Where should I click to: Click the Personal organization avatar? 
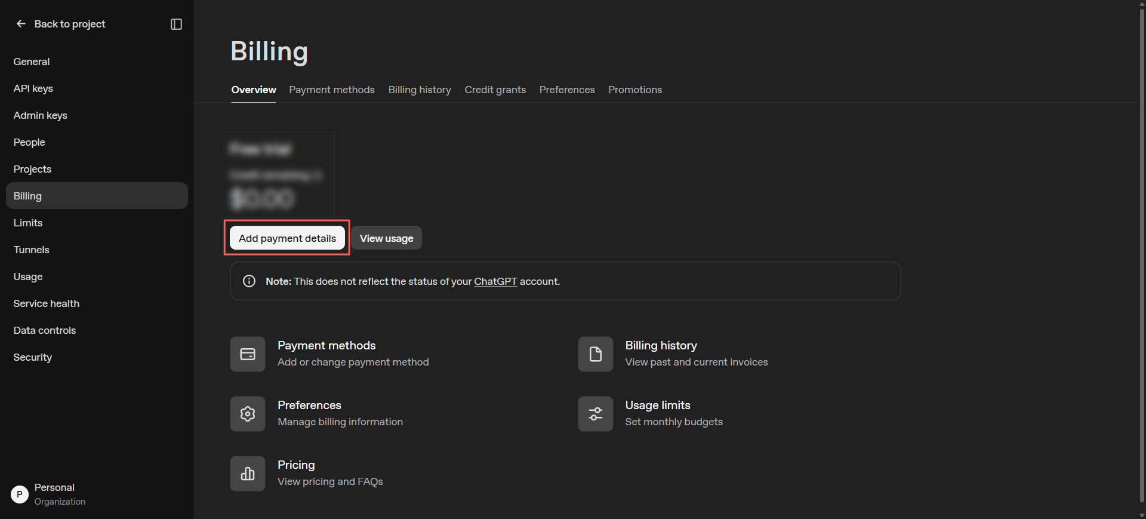coord(20,495)
